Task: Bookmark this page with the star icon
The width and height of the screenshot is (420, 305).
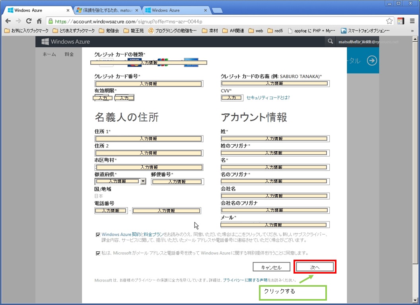Action: coord(389,21)
